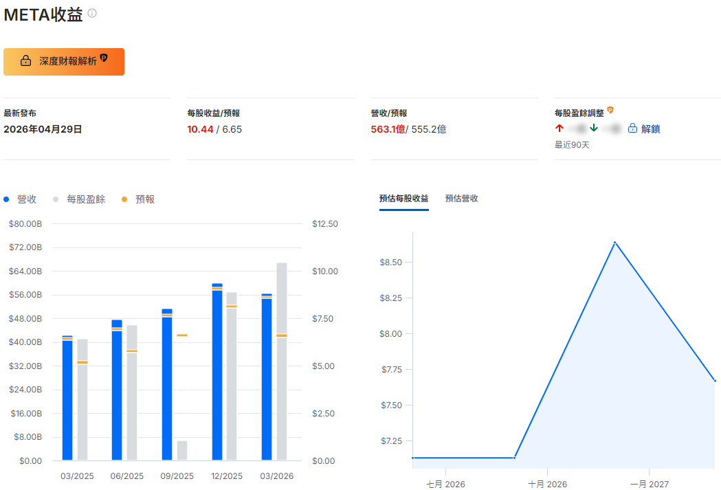The height and width of the screenshot is (490, 721).
Task: Click the blue revenue bar for 03/2025
Action: tap(67, 399)
